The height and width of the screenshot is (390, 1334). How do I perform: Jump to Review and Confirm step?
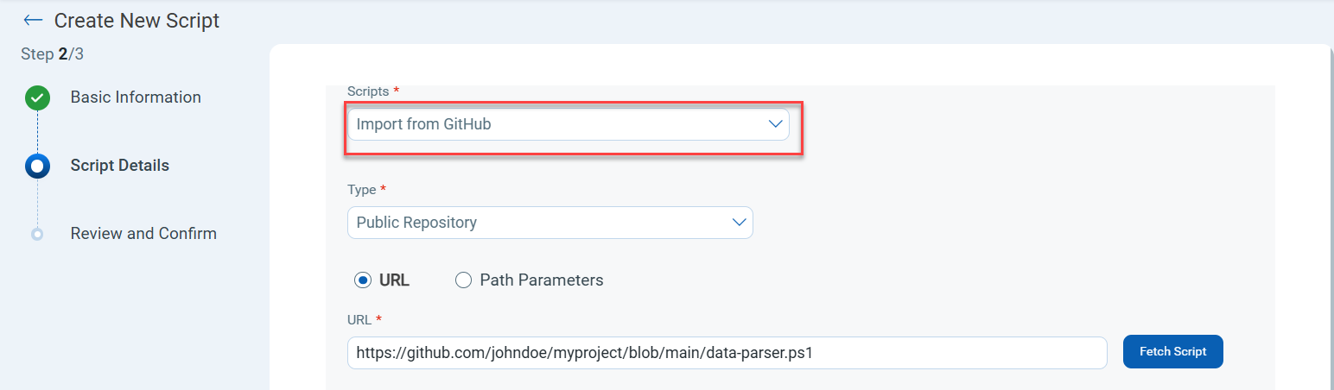tap(143, 234)
